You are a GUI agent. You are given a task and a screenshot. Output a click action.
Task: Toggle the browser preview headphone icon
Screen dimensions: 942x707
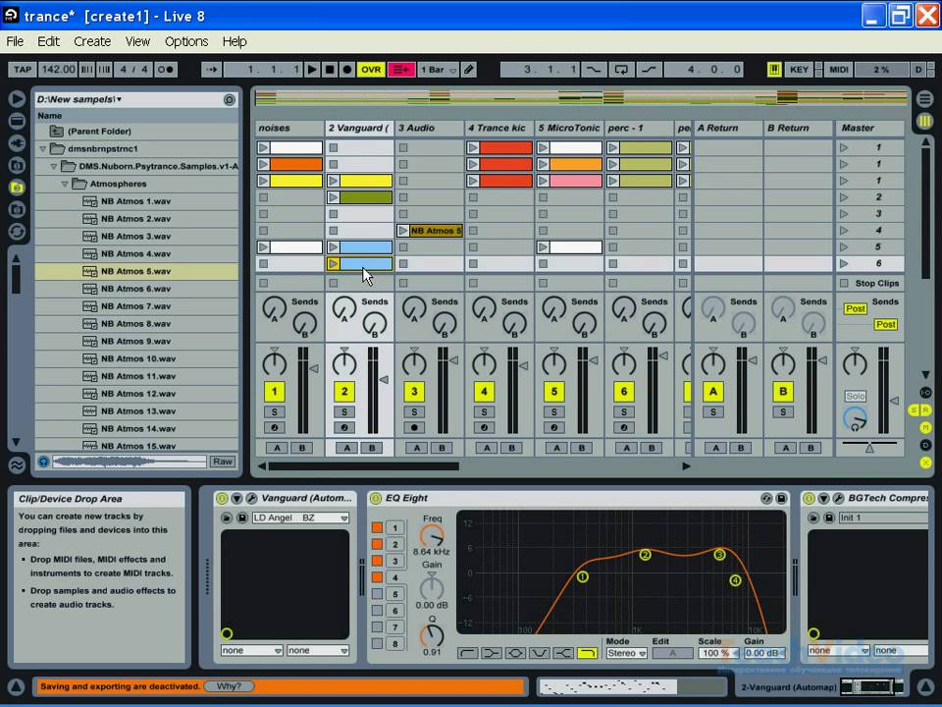point(44,462)
